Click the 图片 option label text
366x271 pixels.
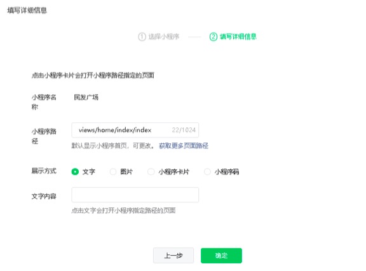point(126,172)
